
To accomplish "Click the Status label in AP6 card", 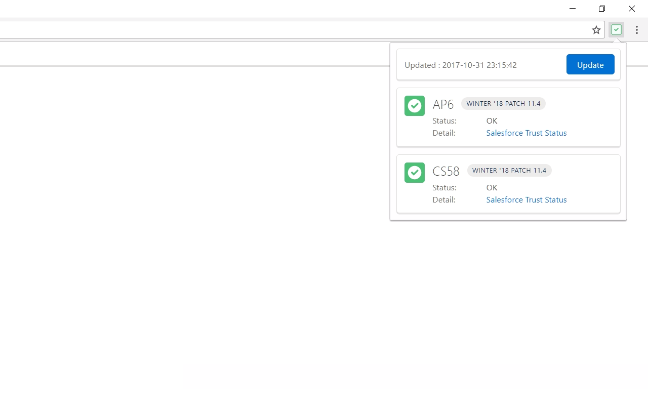I will pyautogui.click(x=444, y=120).
